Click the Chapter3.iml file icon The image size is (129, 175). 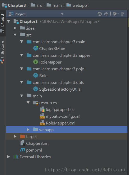[x=23, y=143]
